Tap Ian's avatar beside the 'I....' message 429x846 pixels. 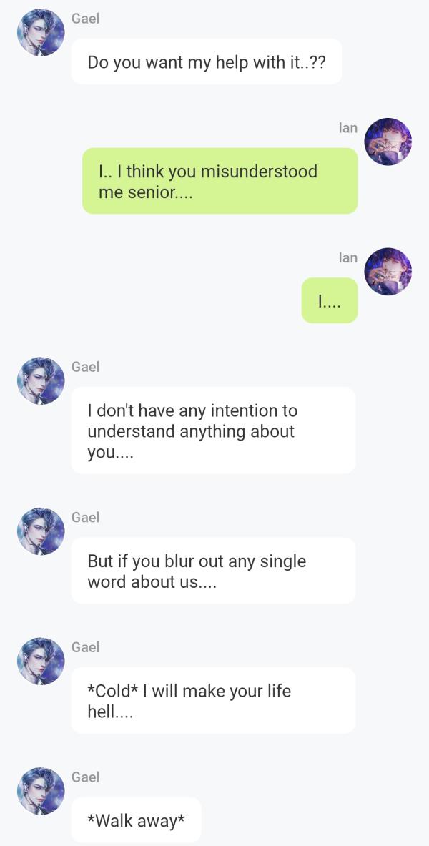pos(388,272)
